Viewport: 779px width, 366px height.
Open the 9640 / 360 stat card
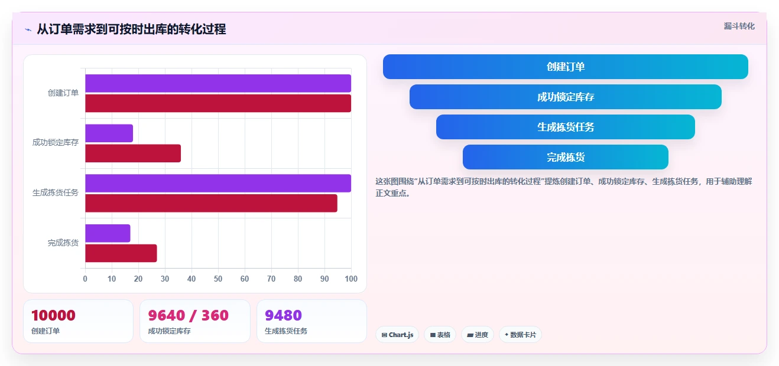coord(195,321)
